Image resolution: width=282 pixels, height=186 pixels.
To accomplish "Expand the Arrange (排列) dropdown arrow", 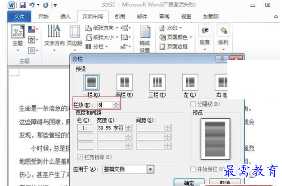I will click(223, 49).
